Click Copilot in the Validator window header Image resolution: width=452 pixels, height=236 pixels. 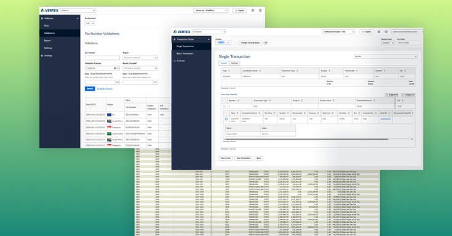pyautogui.click(x=240, y=10)
